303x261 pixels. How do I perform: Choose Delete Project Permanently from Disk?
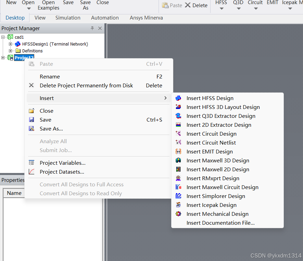[99, 85]
